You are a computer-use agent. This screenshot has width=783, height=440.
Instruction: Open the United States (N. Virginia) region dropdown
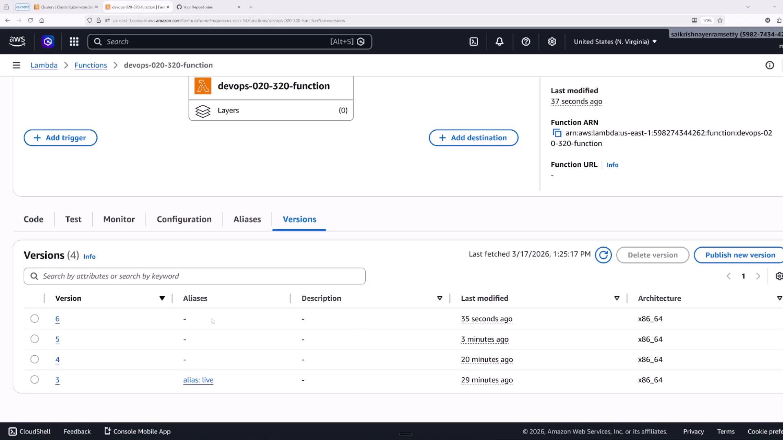tap(615, 42)
